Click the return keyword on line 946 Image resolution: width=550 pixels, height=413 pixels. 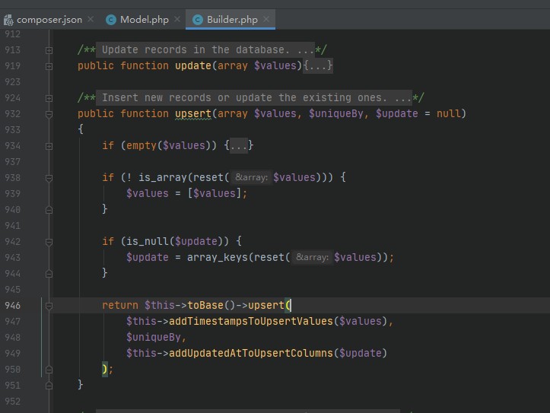pyautogui.click(x=120, y=305)
